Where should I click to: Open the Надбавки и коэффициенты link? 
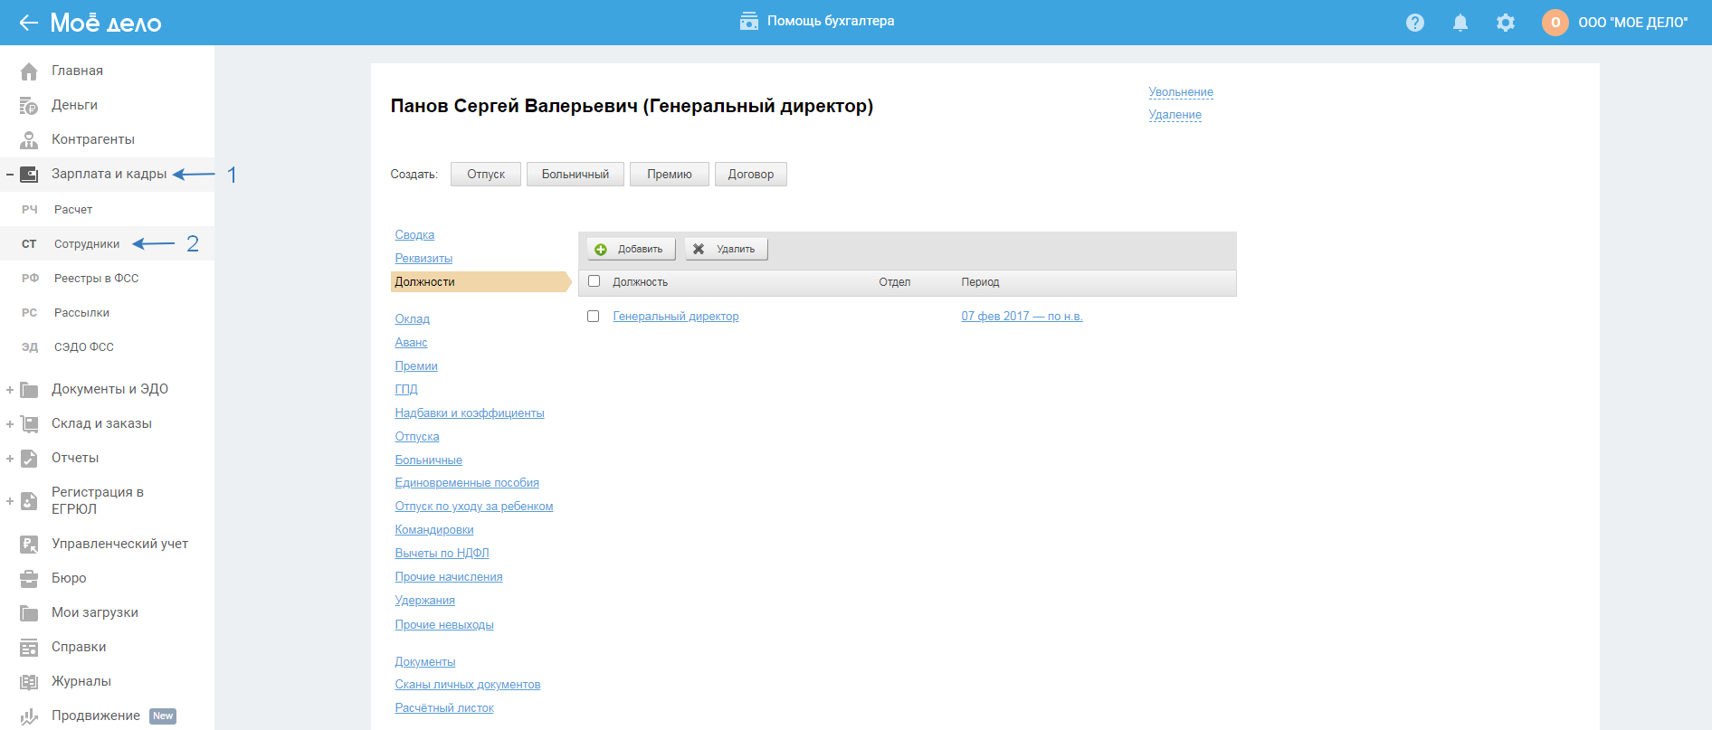pyautogui.click(x=470, y=413)
